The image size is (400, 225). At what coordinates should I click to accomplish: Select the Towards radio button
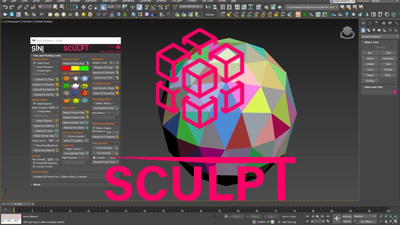(x=94, y=158)
